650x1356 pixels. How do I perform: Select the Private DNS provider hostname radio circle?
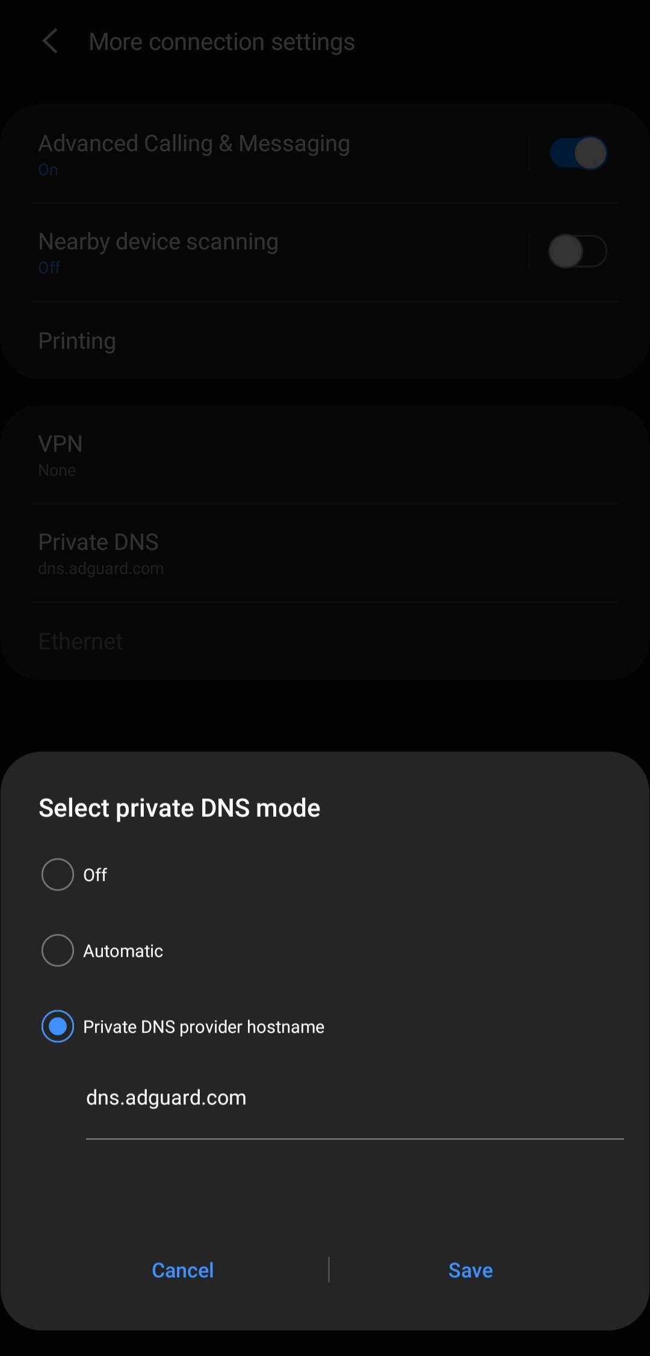pyautogui.click(x=58, y=1026)
